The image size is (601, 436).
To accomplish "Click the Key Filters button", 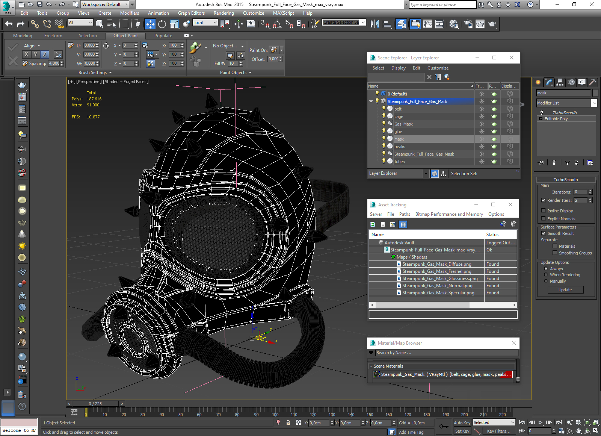I will [498, 431].
